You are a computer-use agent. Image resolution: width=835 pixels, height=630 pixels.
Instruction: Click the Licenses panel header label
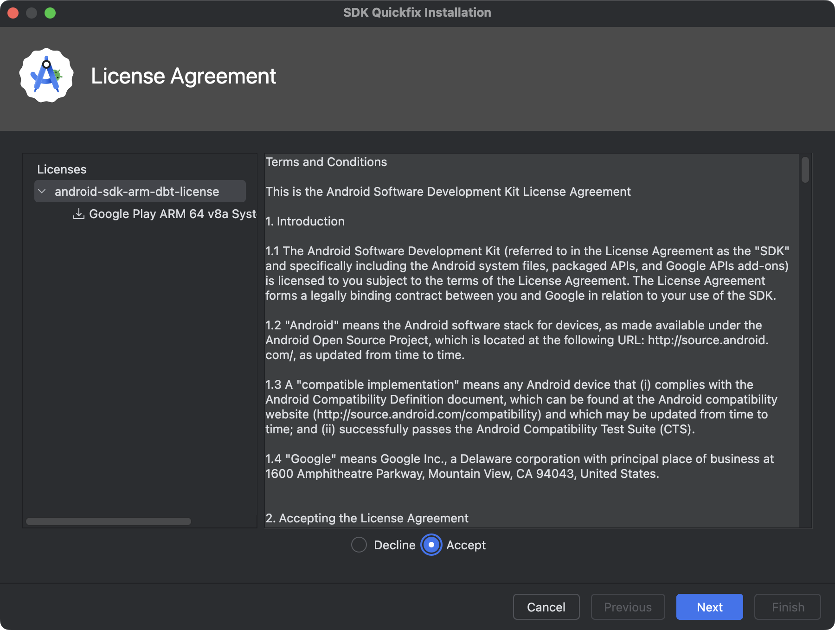(62, 169)
